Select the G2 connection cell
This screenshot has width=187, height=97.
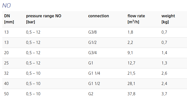91,94
